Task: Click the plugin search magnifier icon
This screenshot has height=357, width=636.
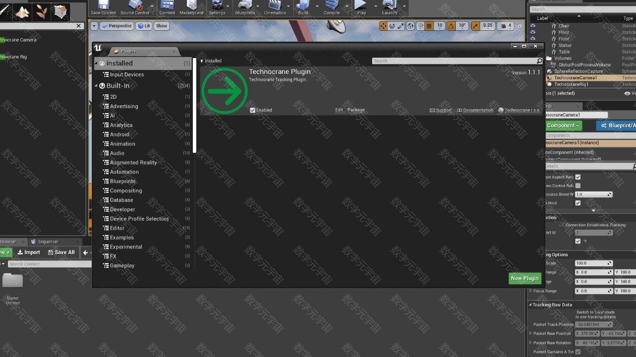Action: pos(539,61)
